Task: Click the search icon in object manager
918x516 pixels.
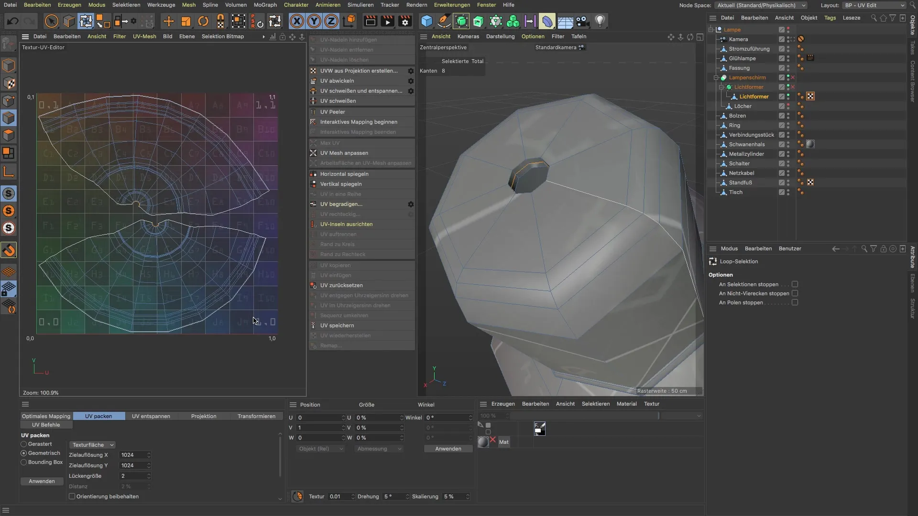Action: [874, 18]
